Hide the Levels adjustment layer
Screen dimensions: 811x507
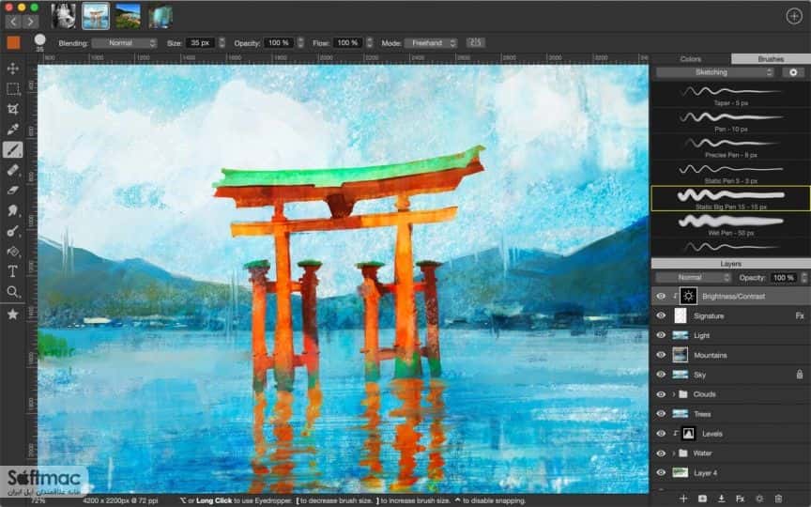661,434
